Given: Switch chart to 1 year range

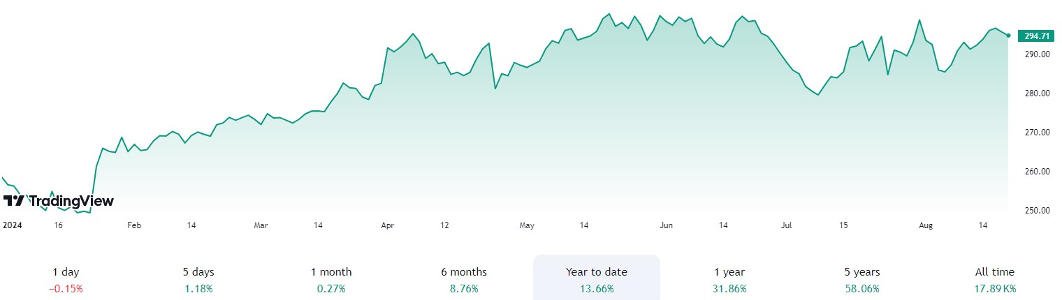Looking at the screenshot, I should click(729, 279).
